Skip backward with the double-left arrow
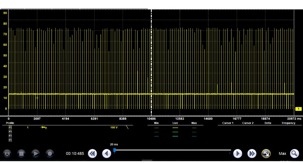Image resolution: width=303 pixels, height=163 pixels. (x=92, y=154)
